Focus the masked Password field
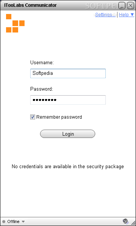 [x=68, y=100]
